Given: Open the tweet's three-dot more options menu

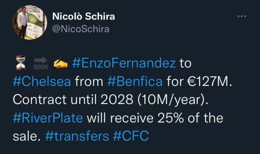Looking at the screenshot, I should (242, 16).
